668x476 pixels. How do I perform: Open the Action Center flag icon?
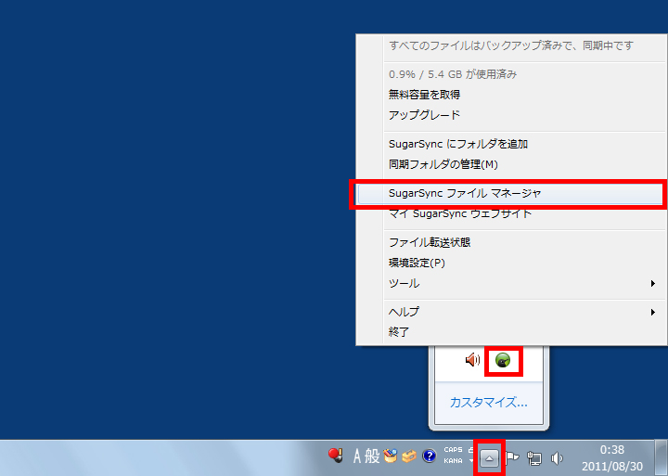tap(512, 458)
